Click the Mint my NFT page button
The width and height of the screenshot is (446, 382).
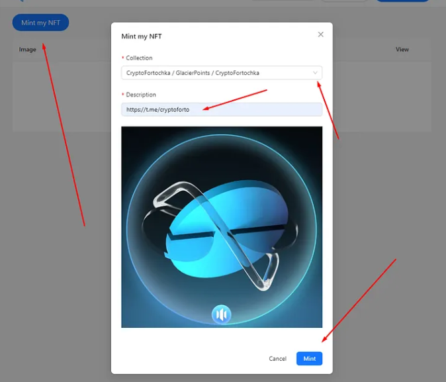40,23
